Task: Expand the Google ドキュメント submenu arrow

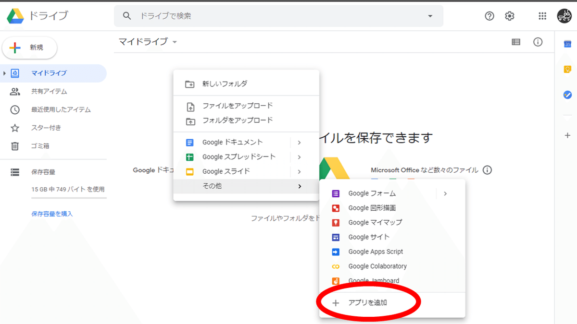Action: point(299,143)
